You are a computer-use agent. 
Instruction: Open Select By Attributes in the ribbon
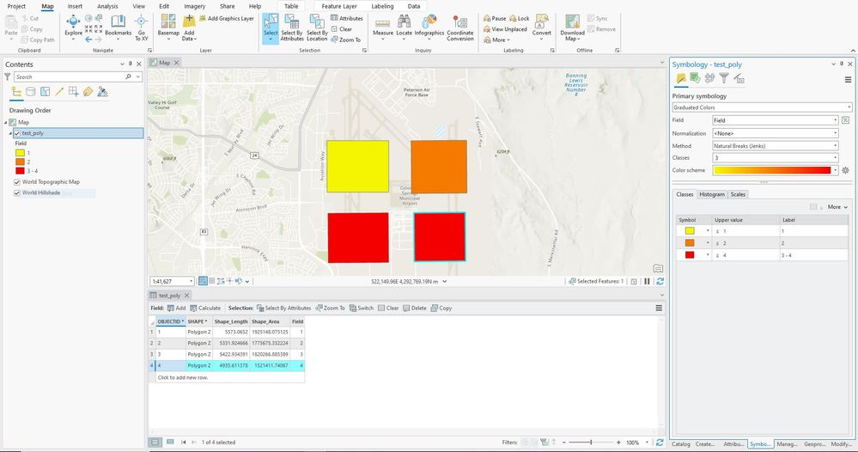point(292,27)
